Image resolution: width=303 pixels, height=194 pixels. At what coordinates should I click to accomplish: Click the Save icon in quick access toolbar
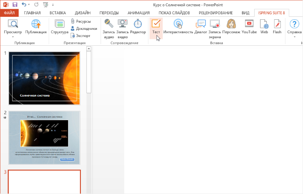click(15, 5)
